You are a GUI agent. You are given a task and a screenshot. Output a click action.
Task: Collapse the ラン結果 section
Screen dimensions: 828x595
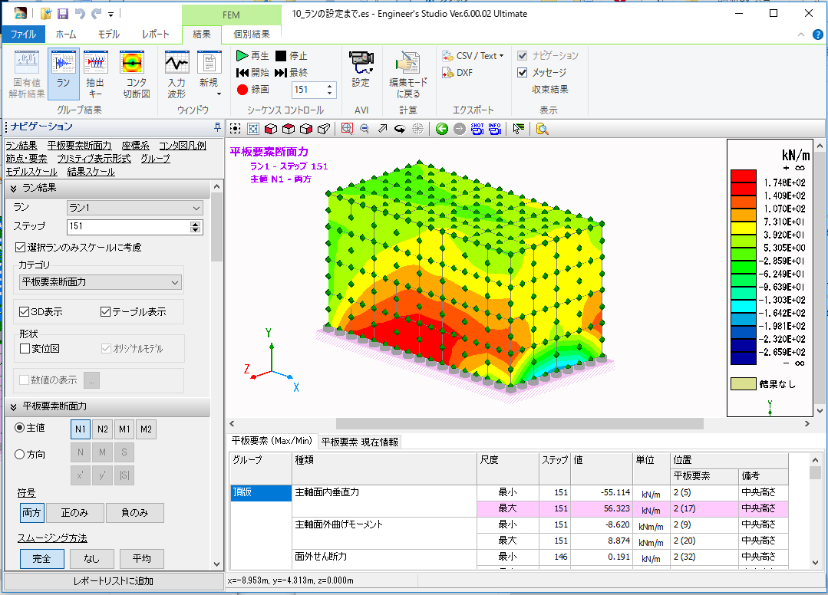14,188
